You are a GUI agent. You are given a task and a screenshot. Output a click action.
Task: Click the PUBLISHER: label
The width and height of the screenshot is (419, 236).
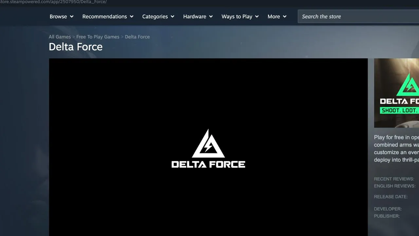coord(387,216)
